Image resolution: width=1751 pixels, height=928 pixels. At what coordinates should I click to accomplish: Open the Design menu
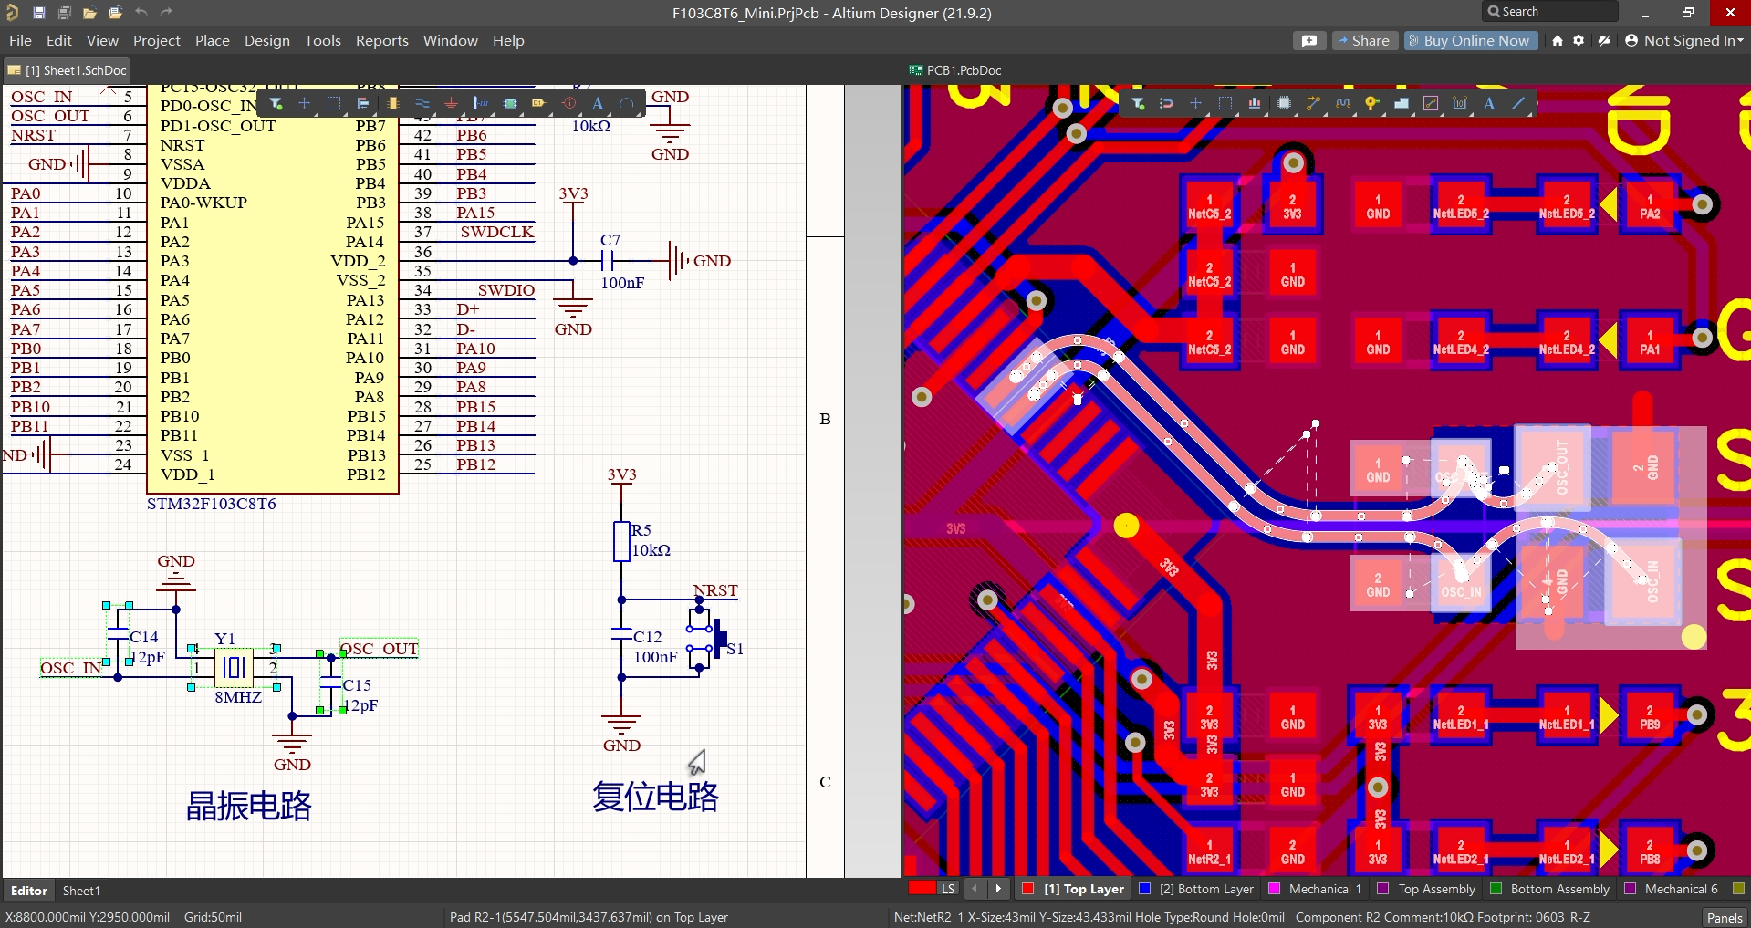(267, 41)
